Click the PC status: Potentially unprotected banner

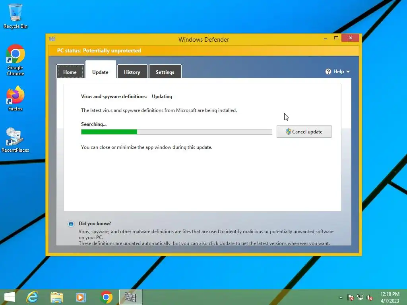pyautogui.click(x=203, y=50)
